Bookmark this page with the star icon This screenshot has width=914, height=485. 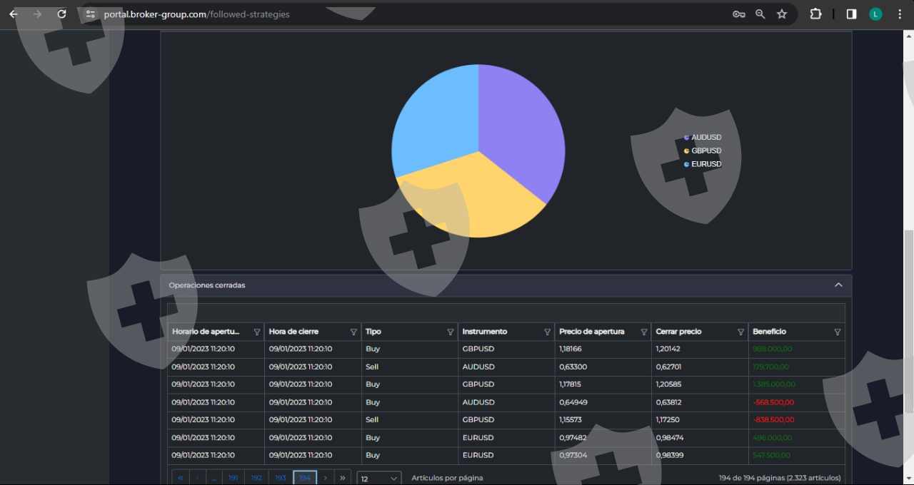click(x=782, y=14)
